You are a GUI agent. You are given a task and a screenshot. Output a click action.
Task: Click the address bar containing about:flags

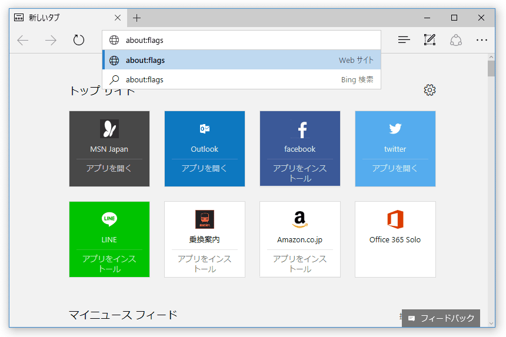[242, 40]
